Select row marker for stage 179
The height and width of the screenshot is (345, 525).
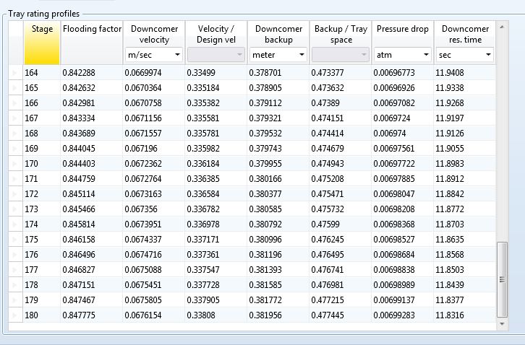15,300
